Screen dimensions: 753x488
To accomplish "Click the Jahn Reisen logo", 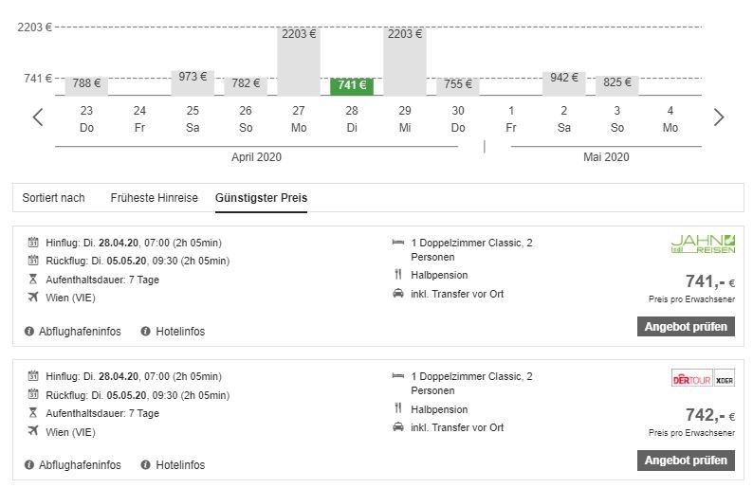I will [703, 244].
